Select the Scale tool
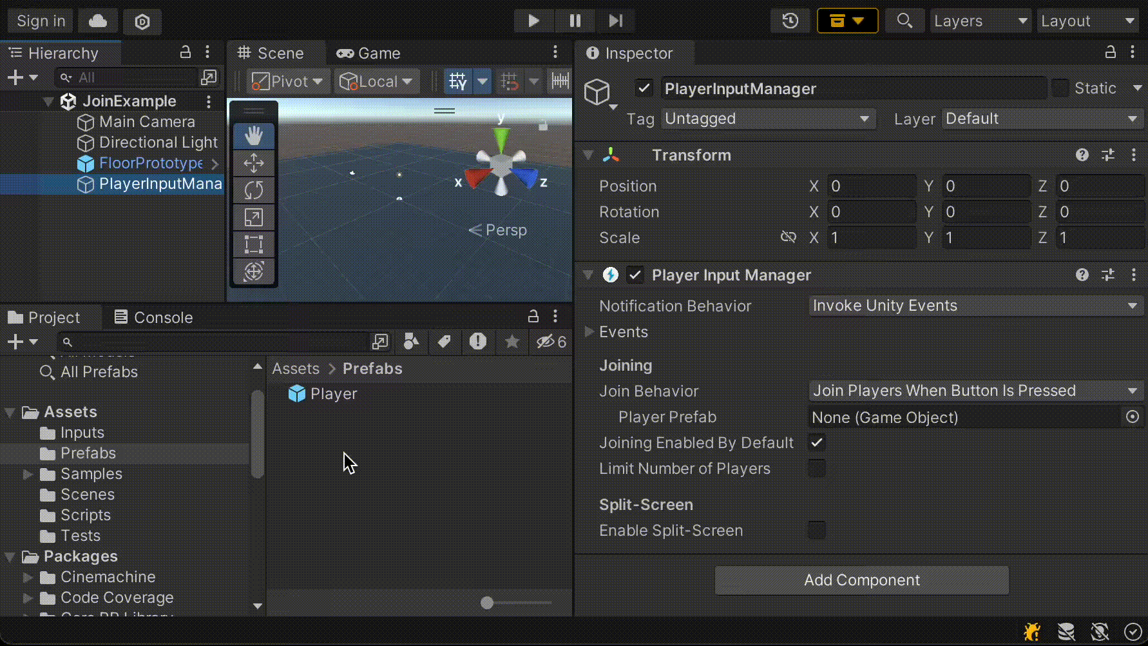The width and height of the screenshot is (1148, 646). pyautogui.click(x=254, y=217)
